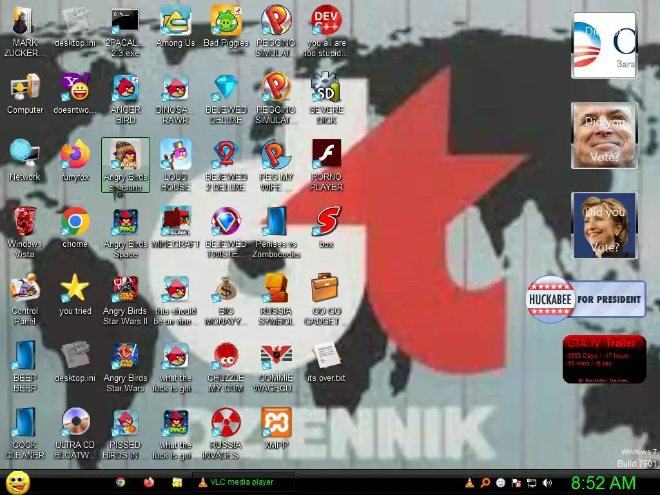This screenshot has height=495, width=660.
Task: Open the furryfox Firefox icon
Action: 75,160
